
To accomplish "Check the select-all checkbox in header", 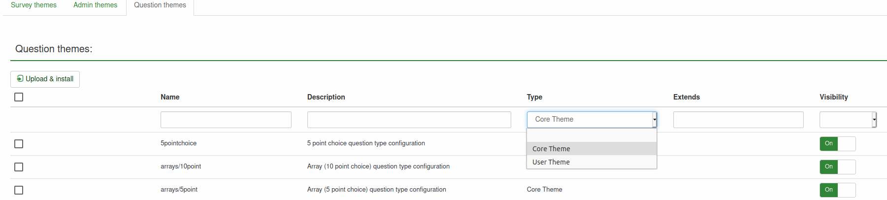I will pyautogui.click(x=19, y=97).
